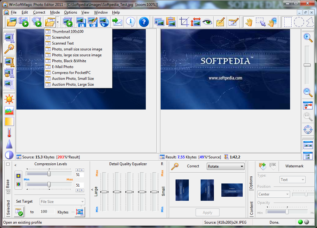Toggle the color channel compression button
Screen dimensions: 317x228
(18, 184)
